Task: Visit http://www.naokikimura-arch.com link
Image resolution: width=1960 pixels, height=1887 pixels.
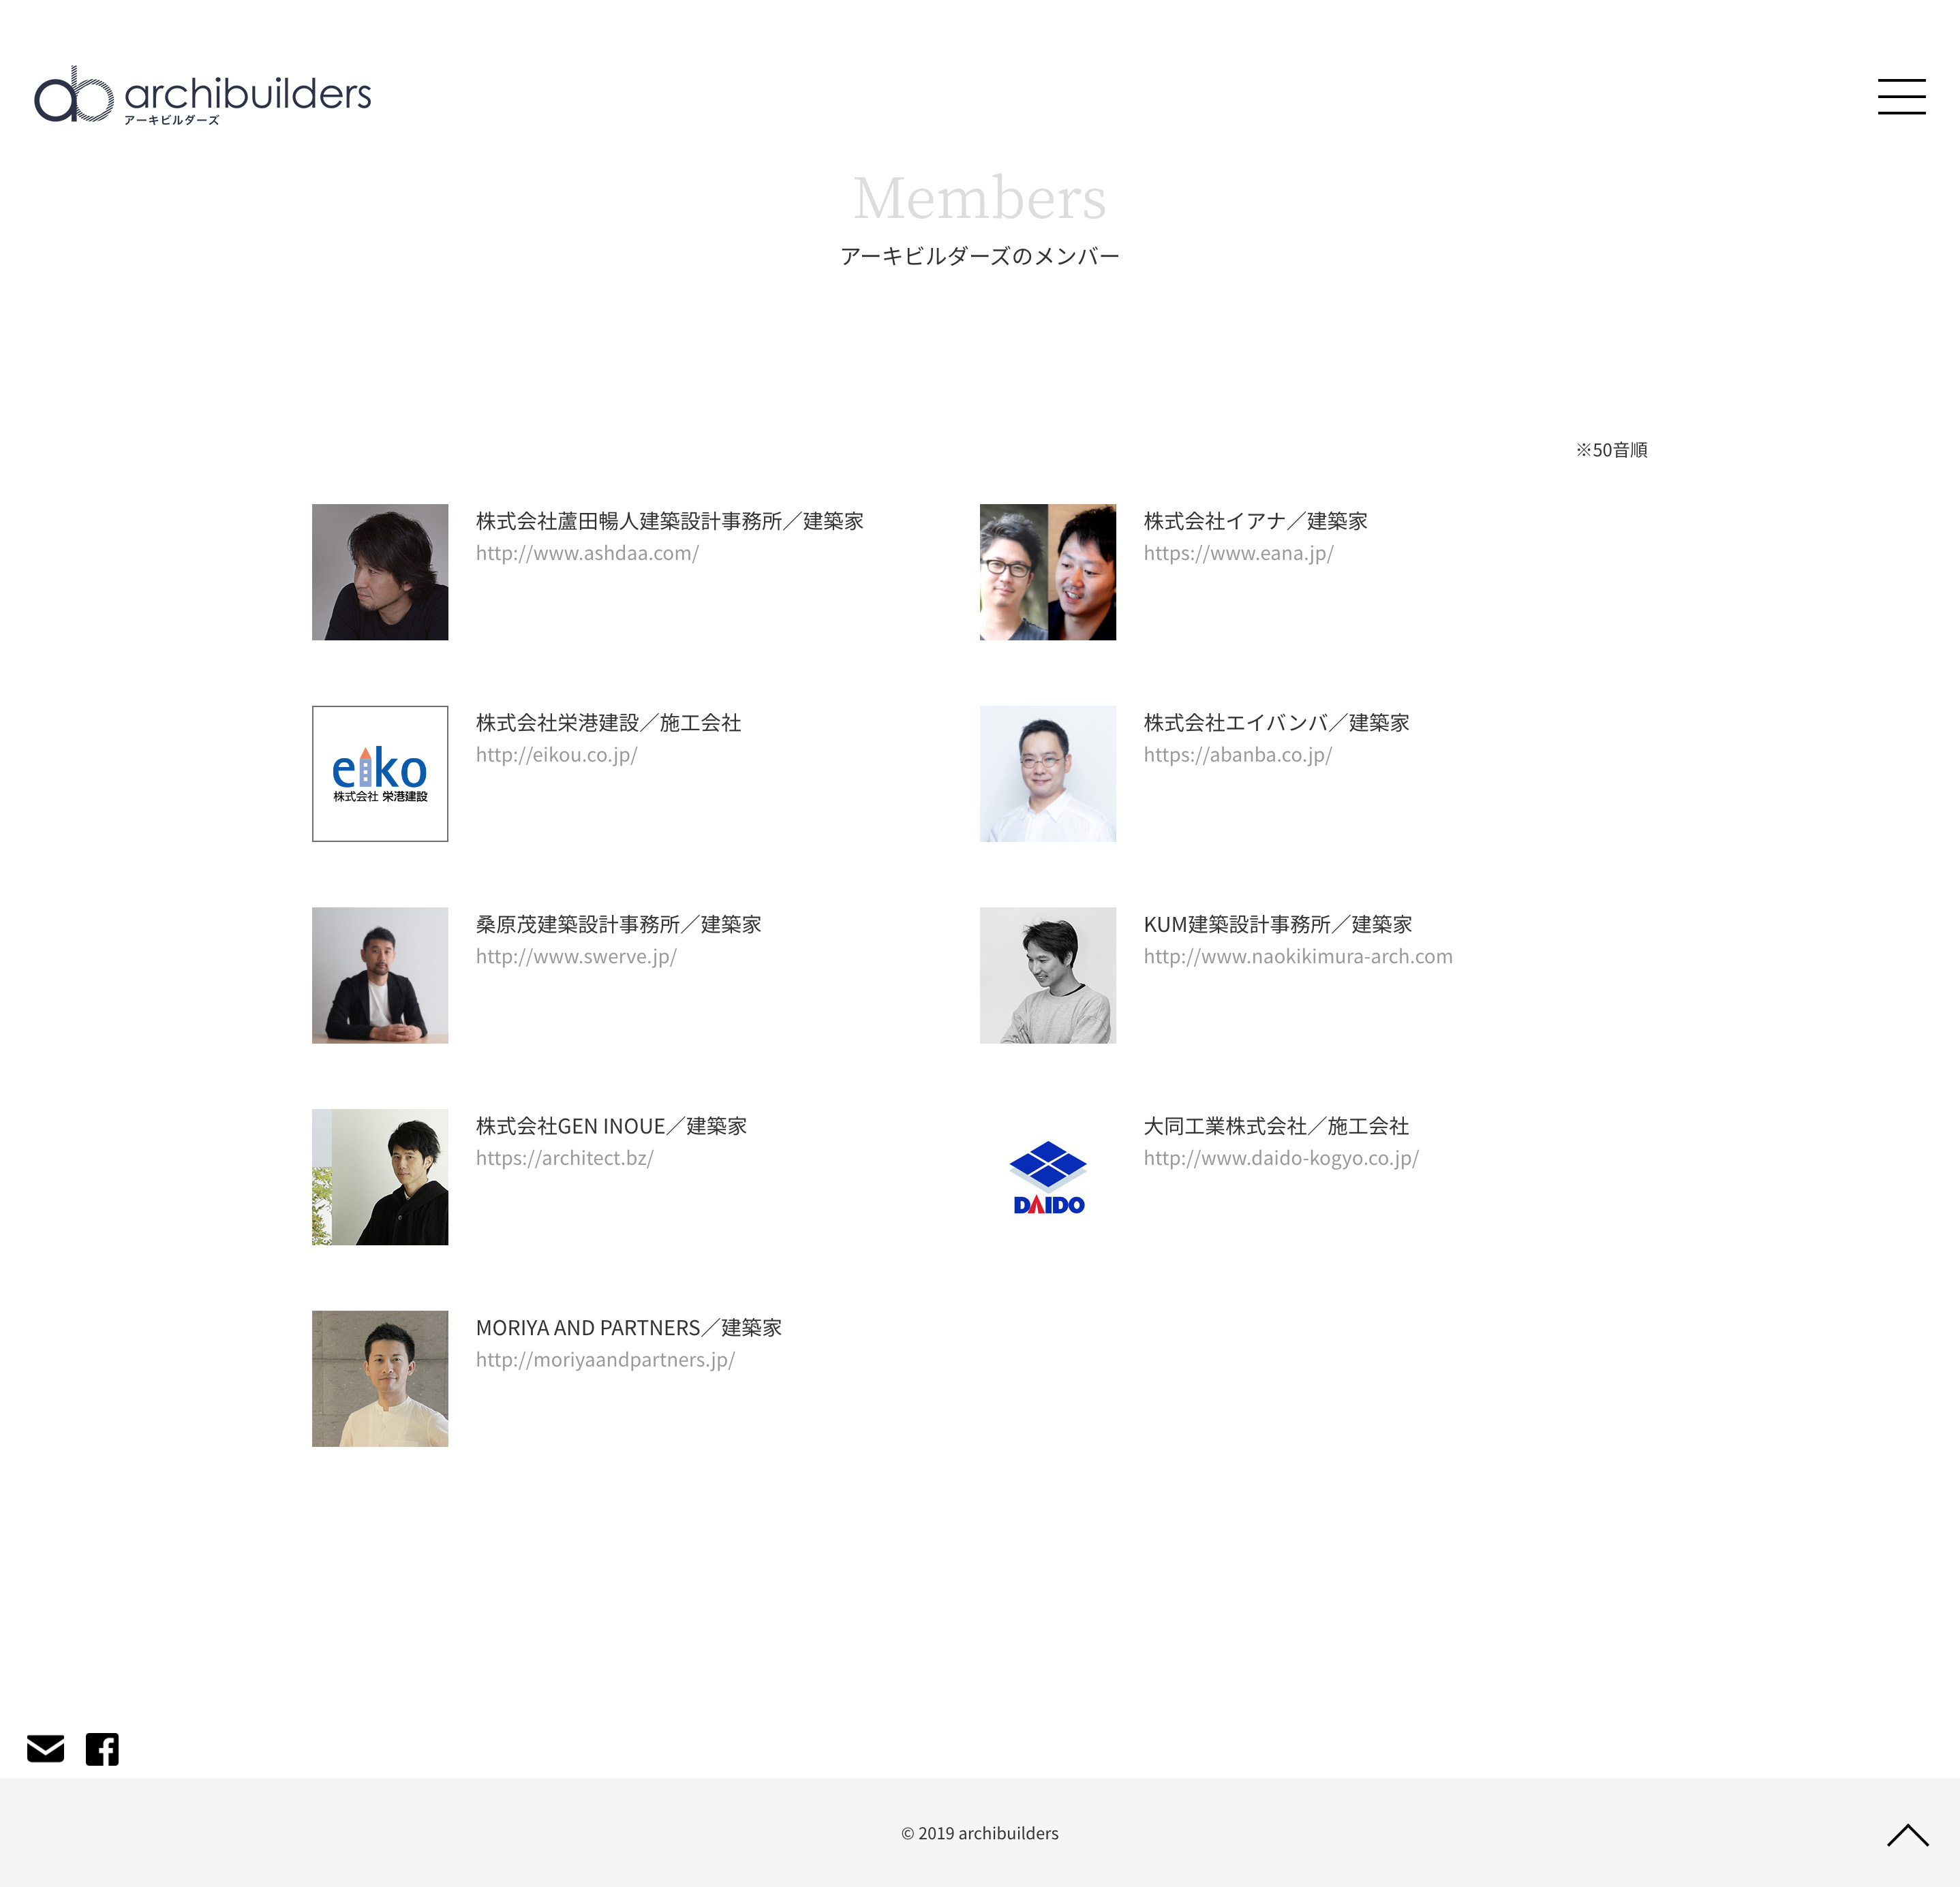Action: [x=1298, y=956]
